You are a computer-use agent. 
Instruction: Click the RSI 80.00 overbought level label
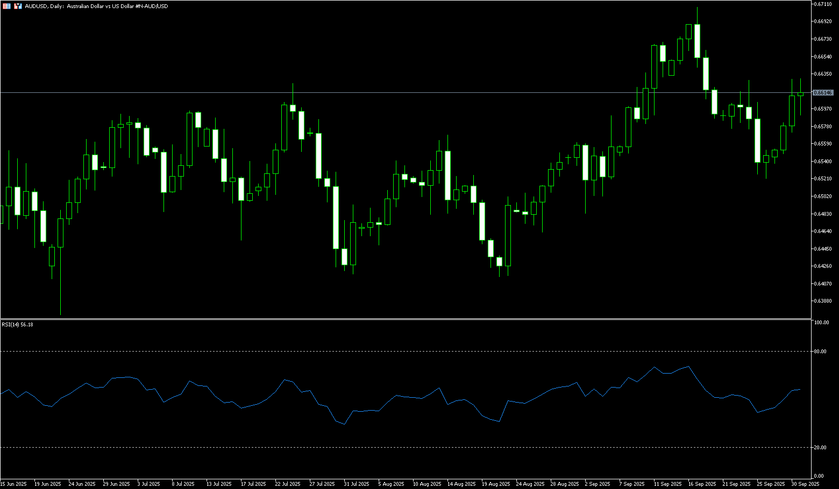pos(821,352)
